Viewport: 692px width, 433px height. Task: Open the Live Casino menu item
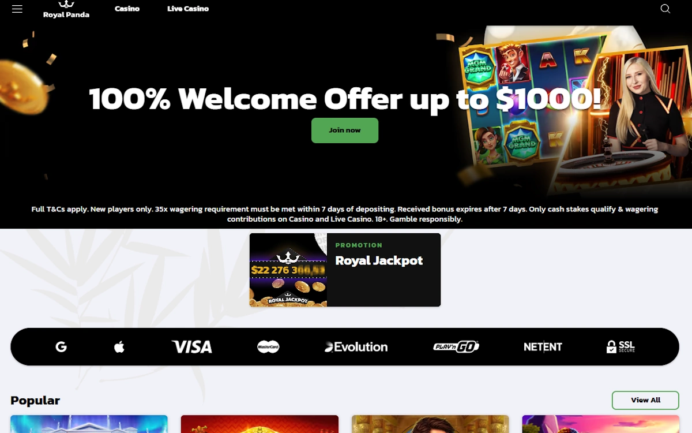(x=188, y=9)
